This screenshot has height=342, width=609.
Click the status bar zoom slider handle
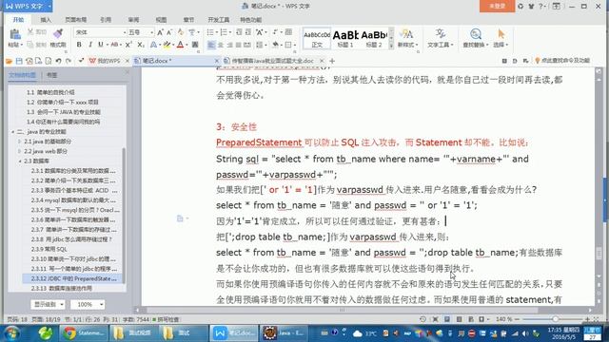pos(555,319)
